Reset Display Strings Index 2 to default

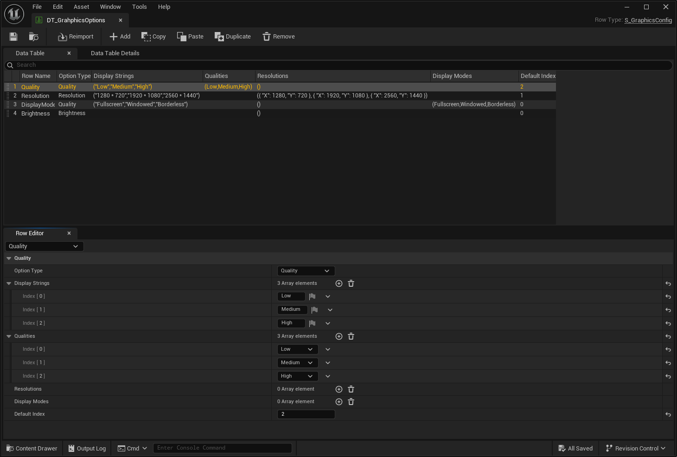668,323
